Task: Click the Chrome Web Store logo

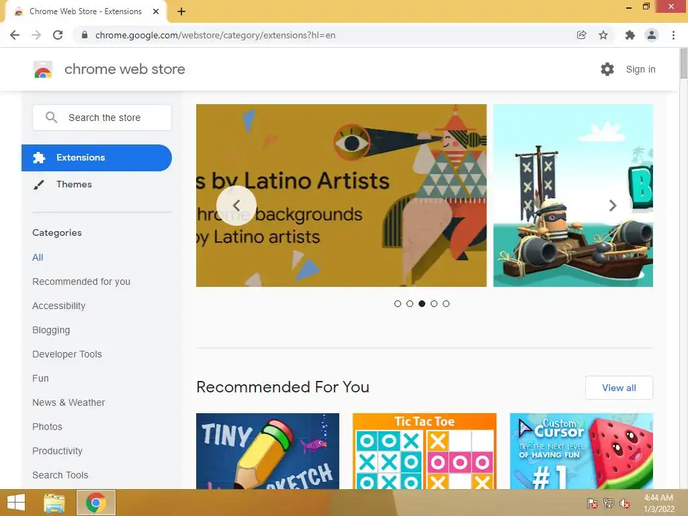Action: click(x=43, y=69)
